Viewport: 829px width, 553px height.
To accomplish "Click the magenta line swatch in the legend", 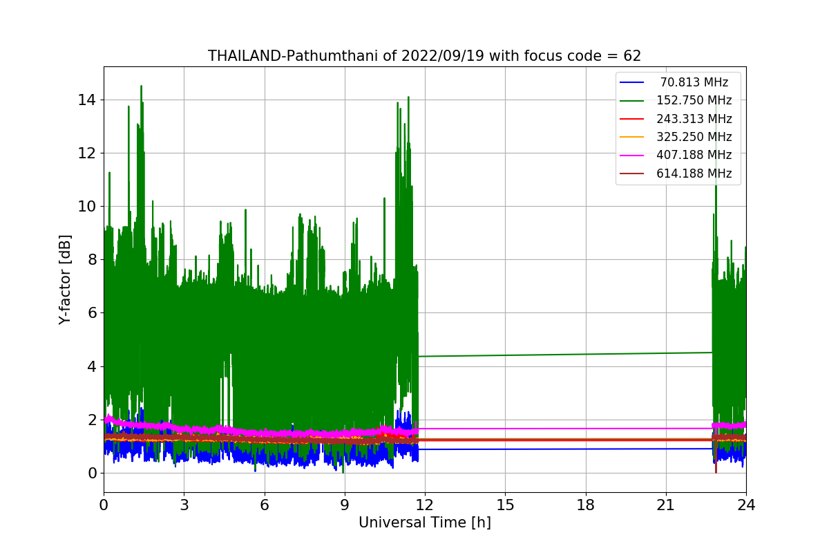I will 632,156.
